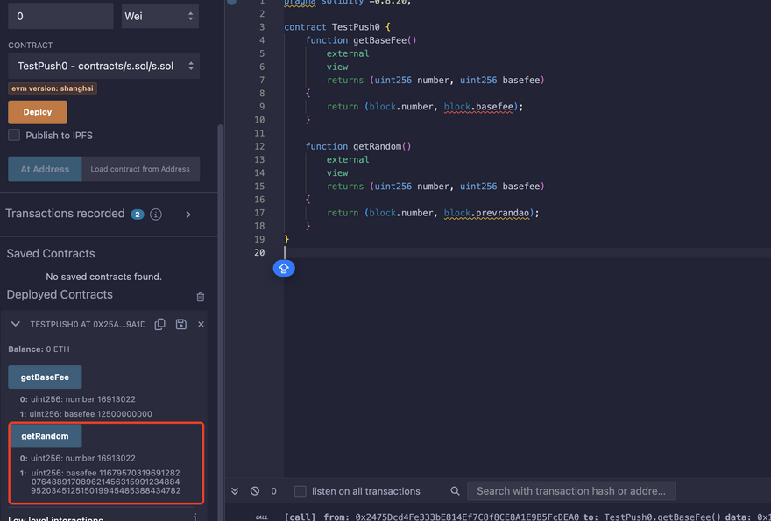Click the transaction hash search field
771x521 pixels.
click(571, 491)
